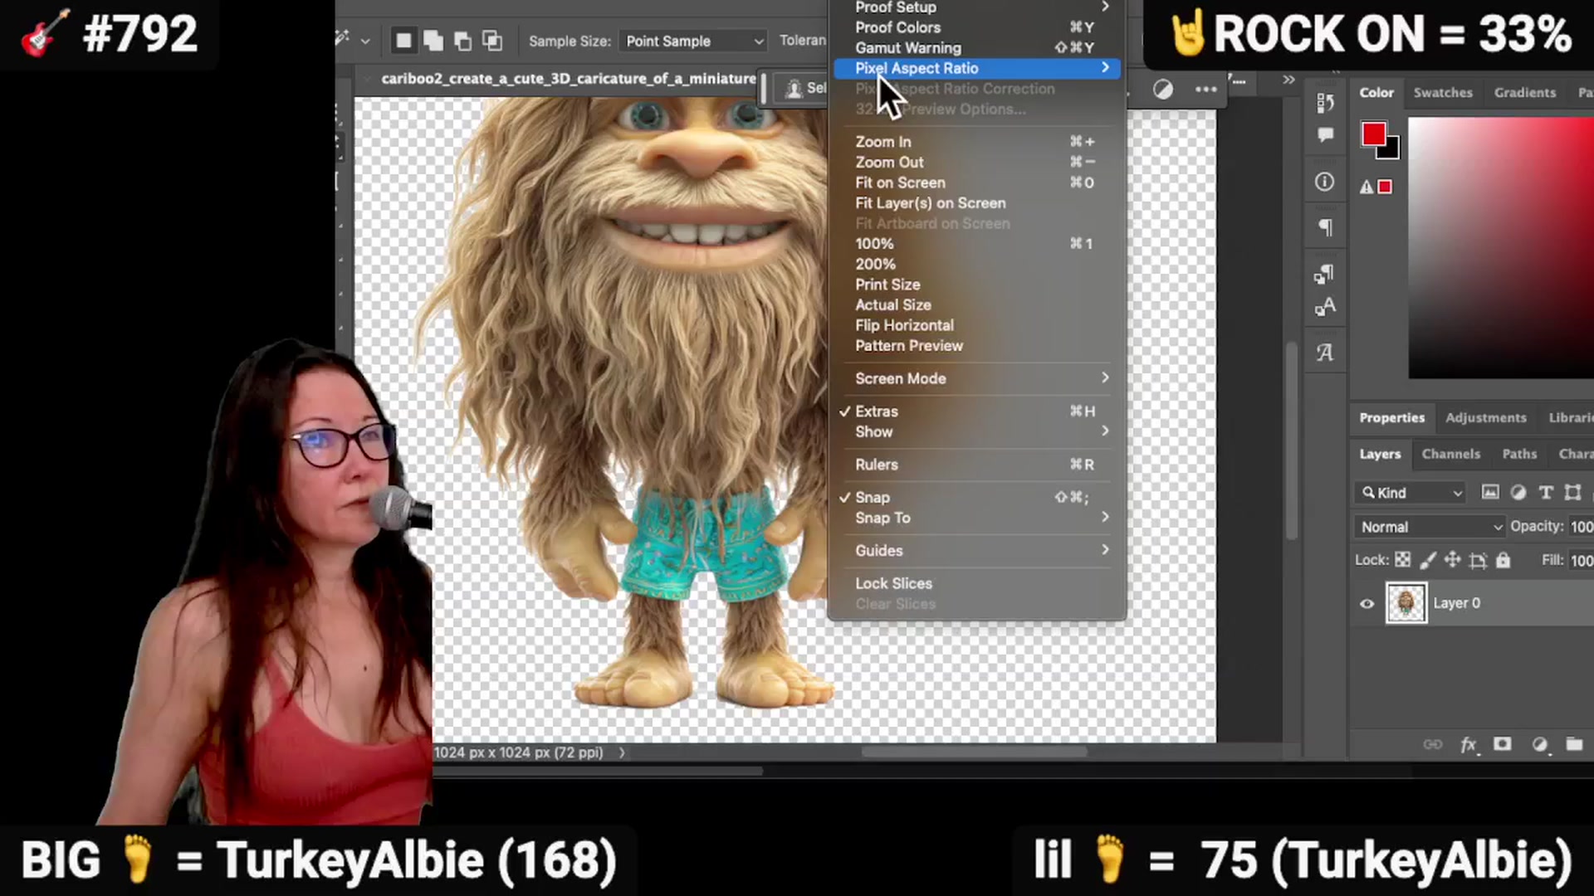The width and height of the screenshot is (1594, 896).
Task: Add a layer mask icon
Action: [x=1503, y=744]
